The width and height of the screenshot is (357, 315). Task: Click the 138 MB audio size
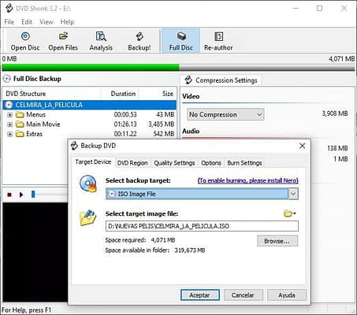point(337,148)
